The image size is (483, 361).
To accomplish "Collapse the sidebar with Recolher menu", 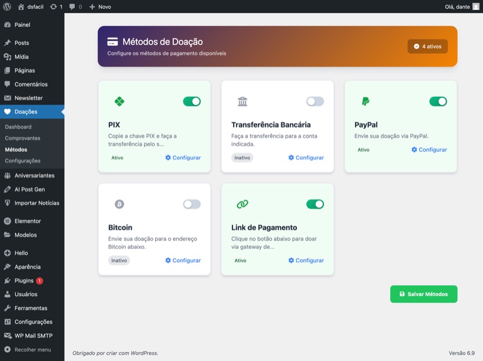I will click(27, 350).
